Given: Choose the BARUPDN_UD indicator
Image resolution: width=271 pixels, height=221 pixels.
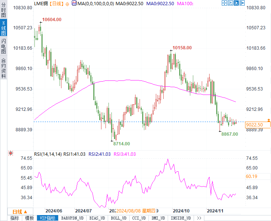Looking at the screenshot, I should [73, 218].
